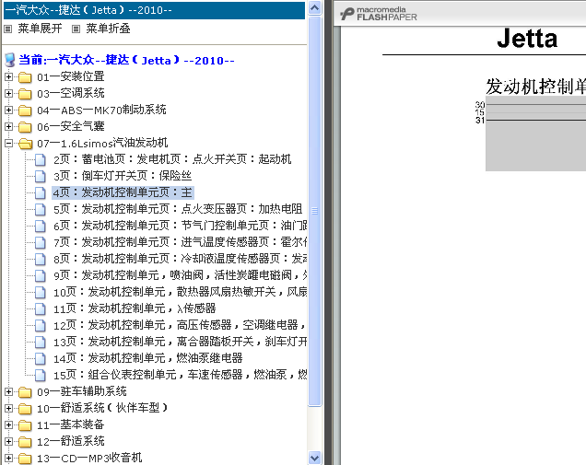Click the page icon for 12页 高压传感器
Image resolution: width=586 pixels, height=465 pixels.
pos(41,325)
